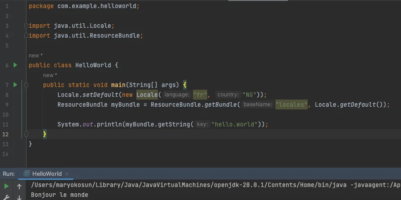Image resolution: width=401 pixels, height=200 pixels.
Task: Click the "hello.world" key string
Action: click(235, 124)
